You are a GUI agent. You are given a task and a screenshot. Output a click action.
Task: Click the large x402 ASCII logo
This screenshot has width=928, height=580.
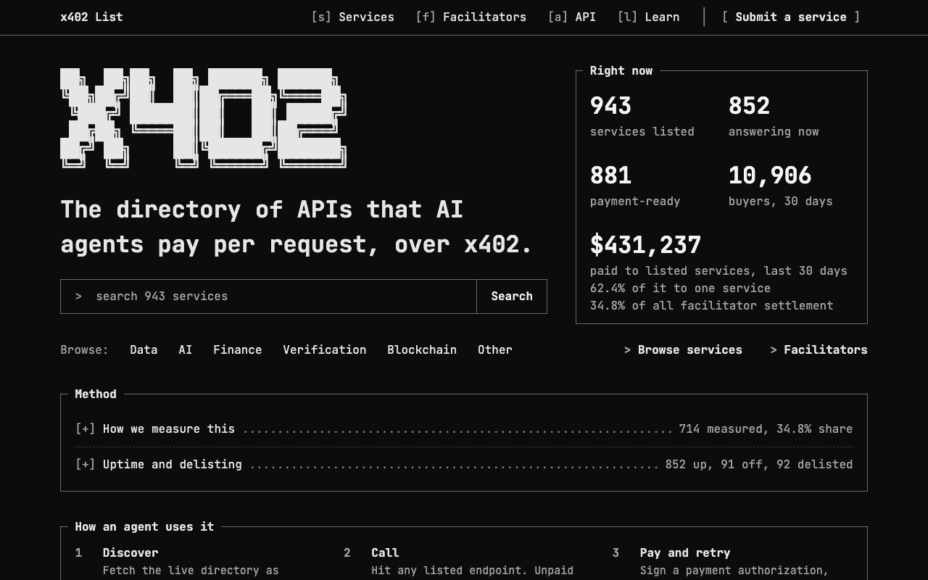[x=203, y=118]
